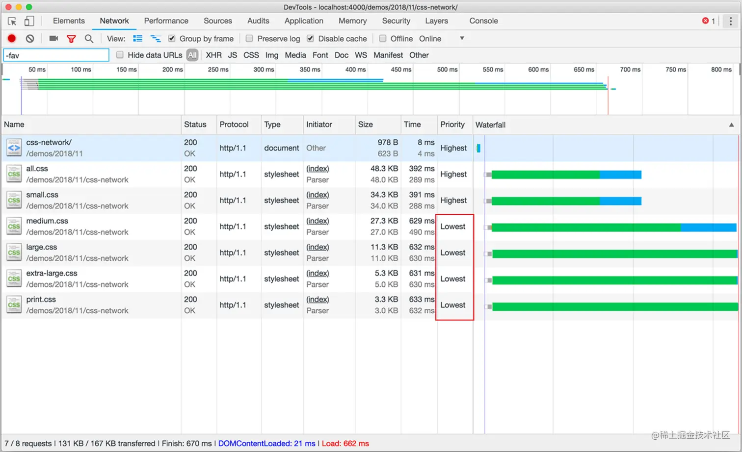Filter requests by XHR
The width and height of the screenshot is (742, 452).
click(x=213, y=55)
